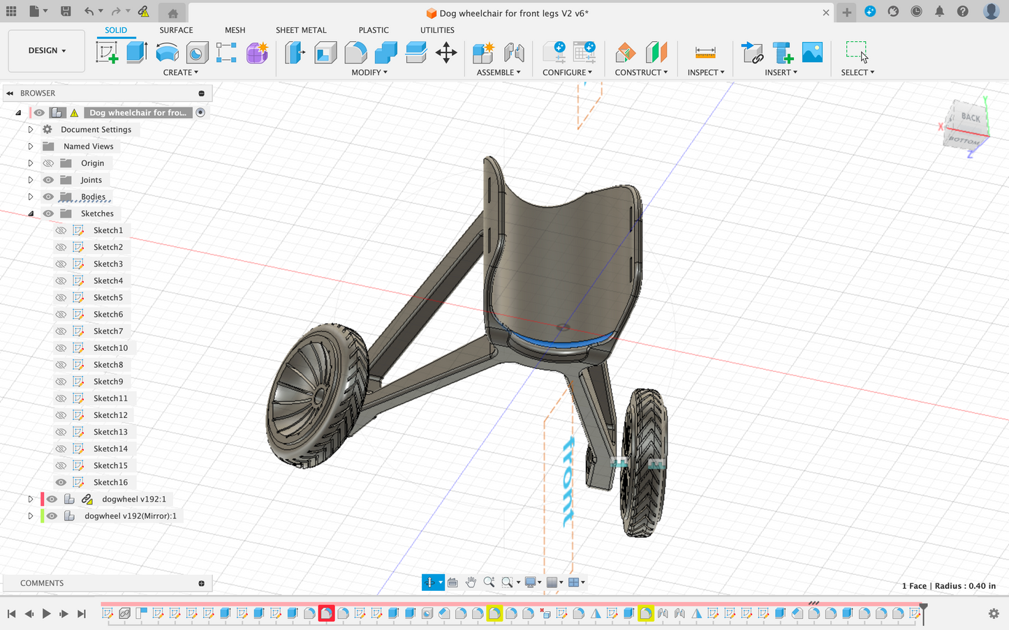Select the Fillet tool icon
The image size is (1009, 630).
click(355, 52)
